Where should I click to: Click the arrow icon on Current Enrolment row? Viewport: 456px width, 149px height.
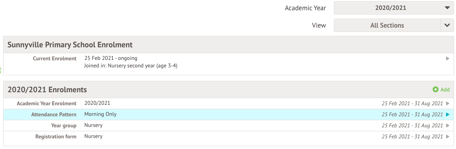448,58
